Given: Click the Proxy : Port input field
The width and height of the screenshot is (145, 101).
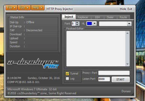Looking at the screenshot, I should pos(114,73).
